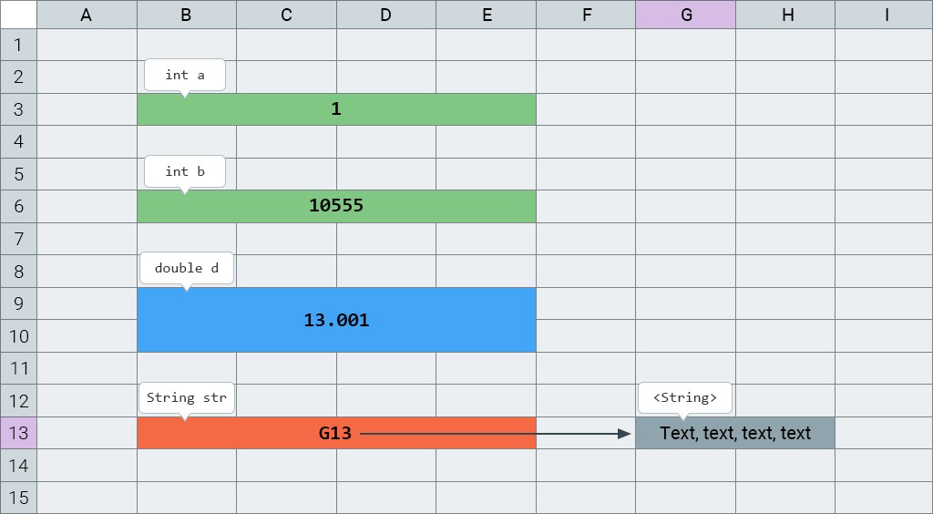Screen dimensions: 933x514
Task: Select row 15 header
Action: pos(18,498)
